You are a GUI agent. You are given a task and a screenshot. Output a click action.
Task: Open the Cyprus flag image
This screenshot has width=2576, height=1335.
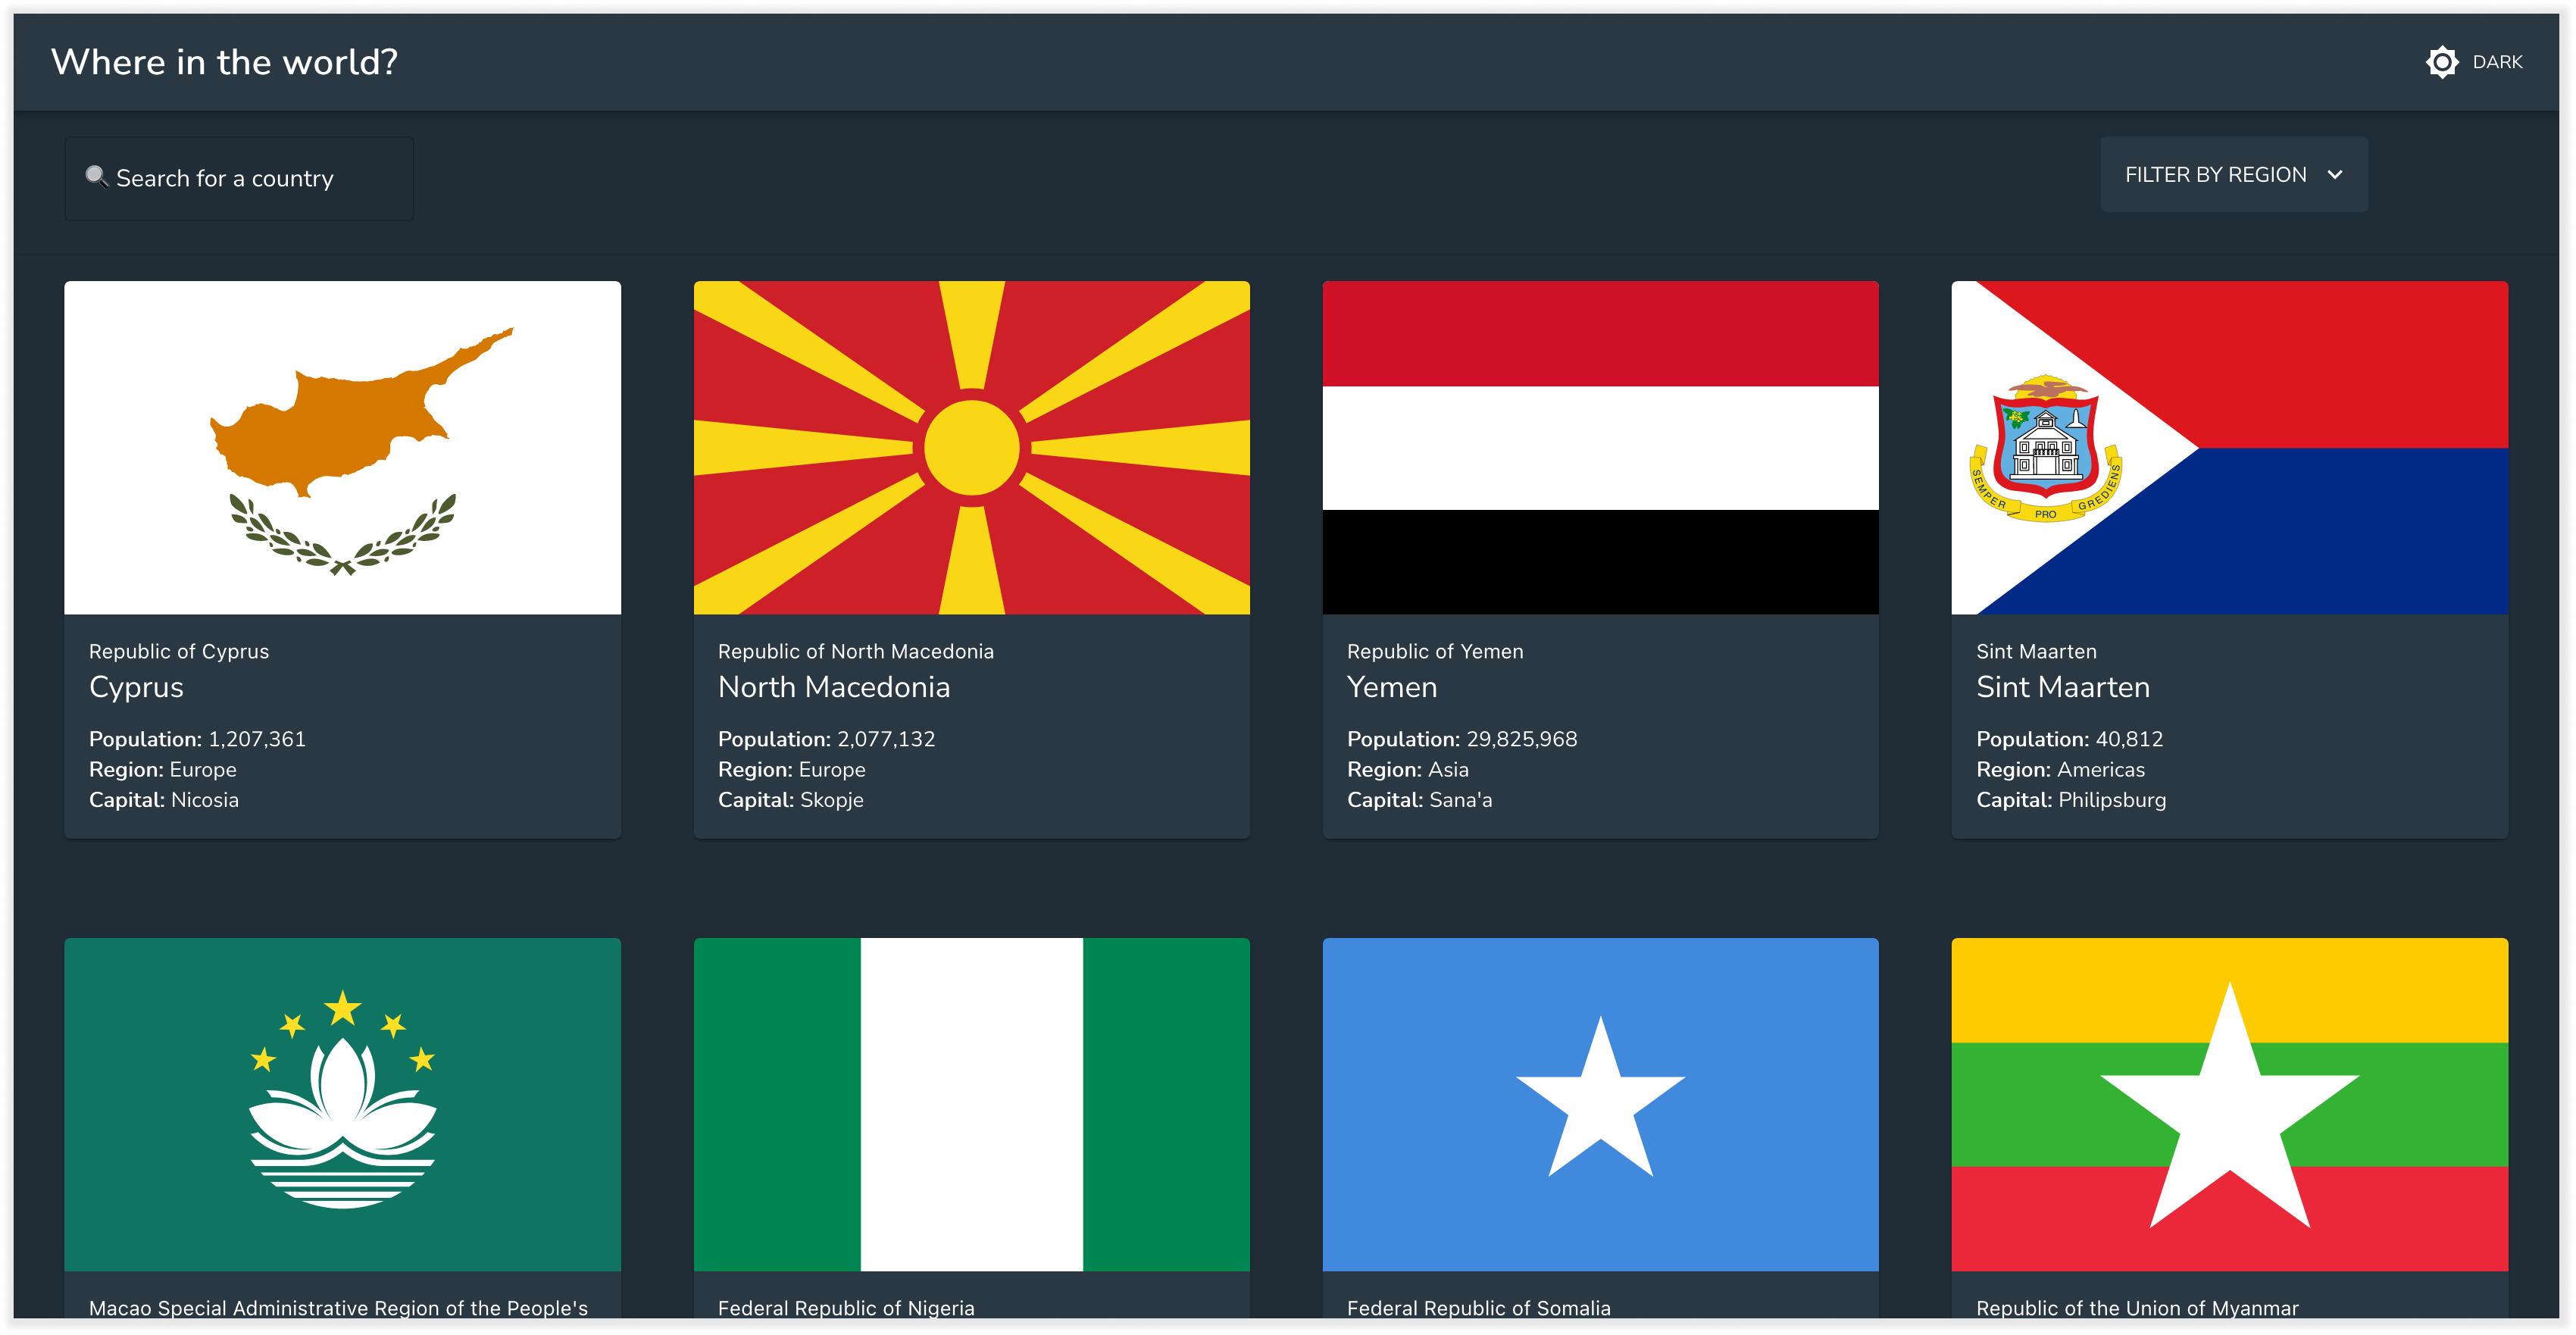342,447
